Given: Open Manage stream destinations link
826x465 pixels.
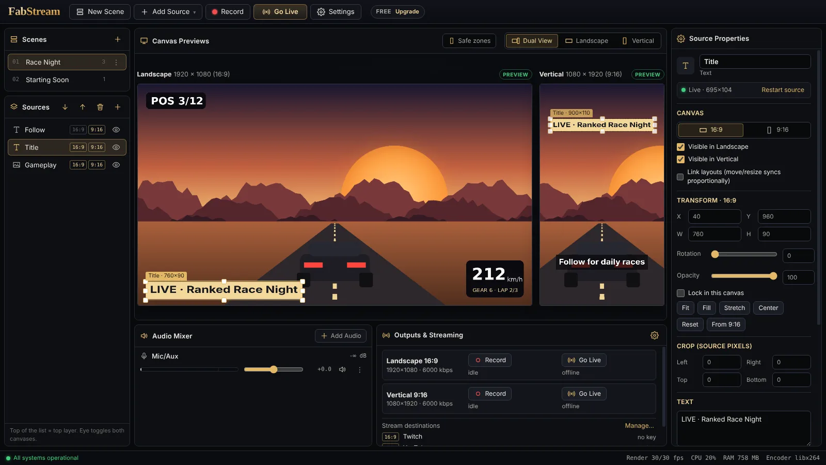Looking at the screenshot, I should coord(639,426).
